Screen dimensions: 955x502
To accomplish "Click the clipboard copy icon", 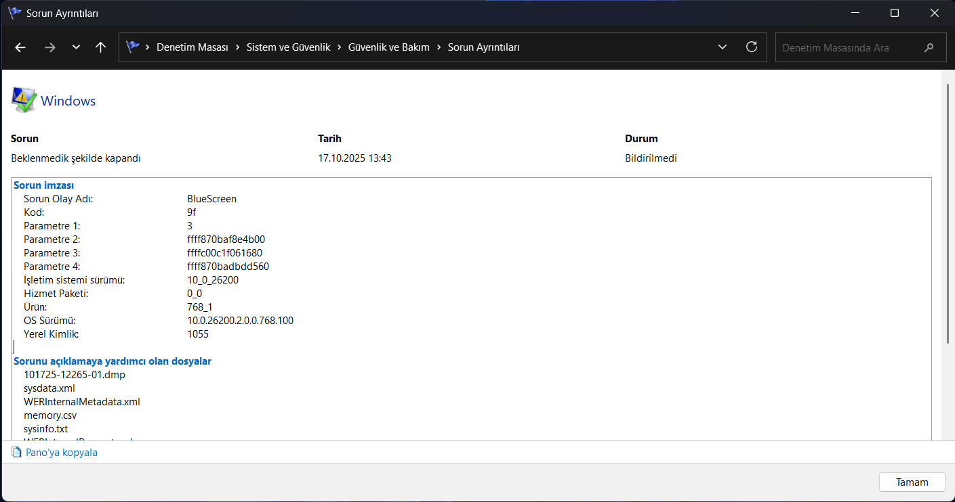I will point(17,452).
